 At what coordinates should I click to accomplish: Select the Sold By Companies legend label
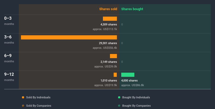click(39, 106)
